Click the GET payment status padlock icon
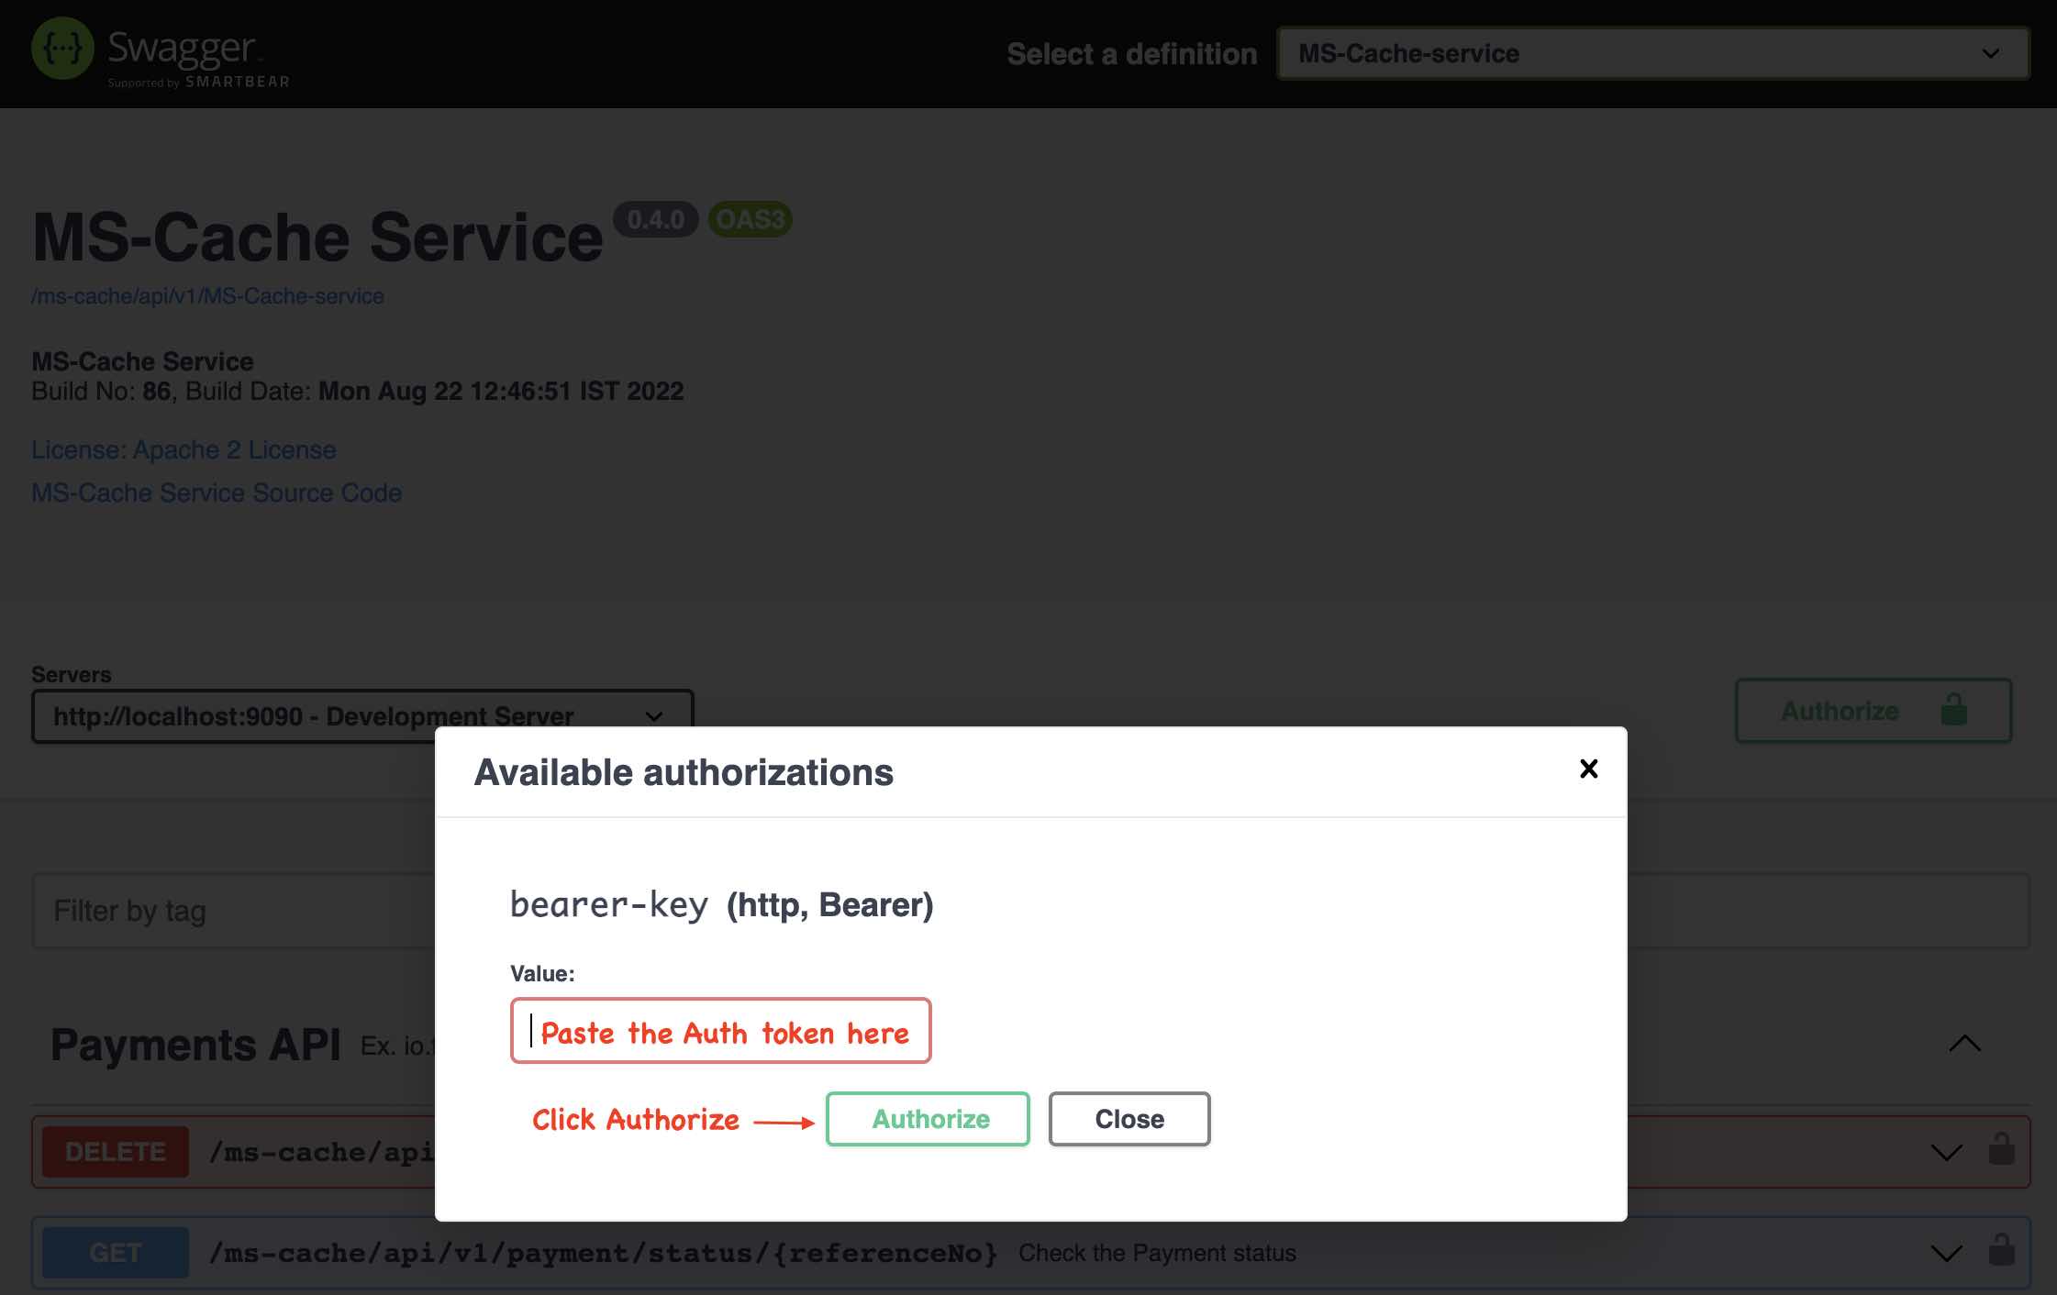The width and height of the screenshot is (2057, 1295). click(x=2001, y=1251)
